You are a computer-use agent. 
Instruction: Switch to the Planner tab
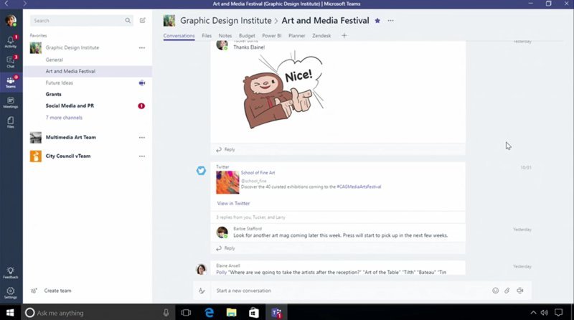pyautogui.click(x=295, y=35)
